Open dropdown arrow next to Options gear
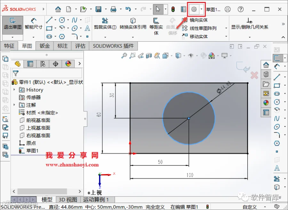This screenshot has height=210, width=288. (202, 9)
